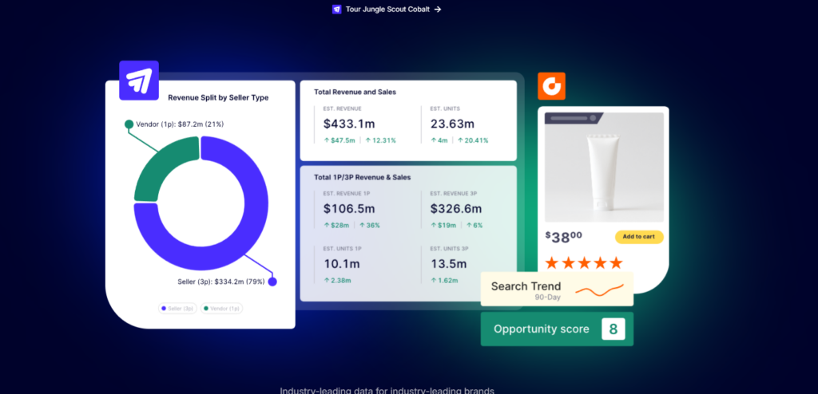Click the green dot beside the Vendor (1p) label
Image resolution: width=818 pixels, height=394 pixels.
[x=129, y=124]
